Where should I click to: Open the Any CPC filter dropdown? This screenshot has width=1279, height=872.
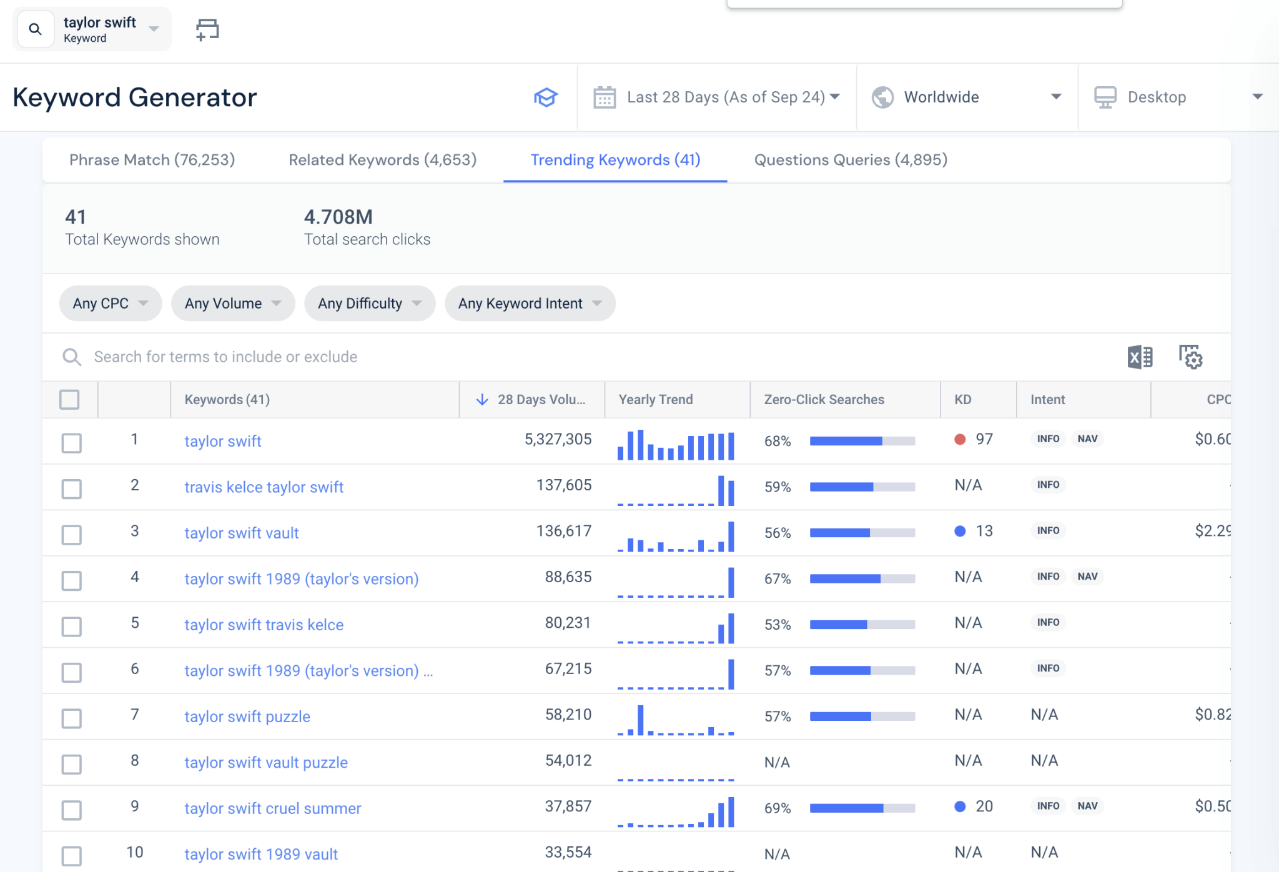111,304
